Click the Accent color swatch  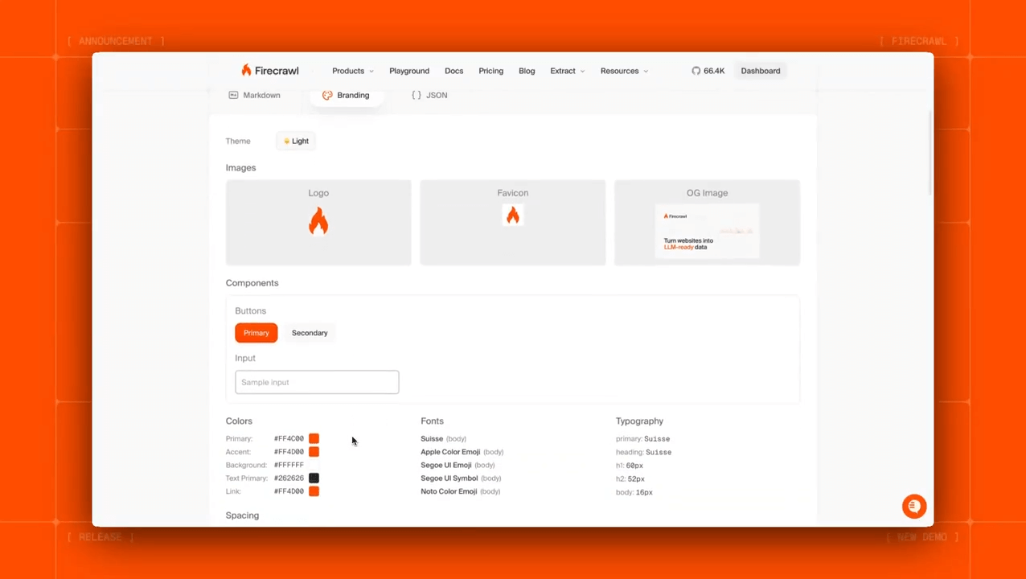pyautogui.click(x=314, y=452)
